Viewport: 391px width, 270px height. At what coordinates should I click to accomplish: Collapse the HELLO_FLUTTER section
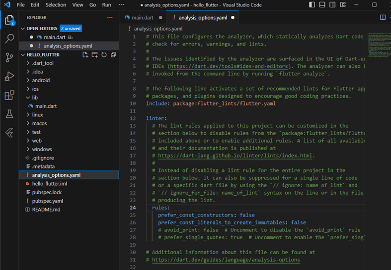pos(23,54)
